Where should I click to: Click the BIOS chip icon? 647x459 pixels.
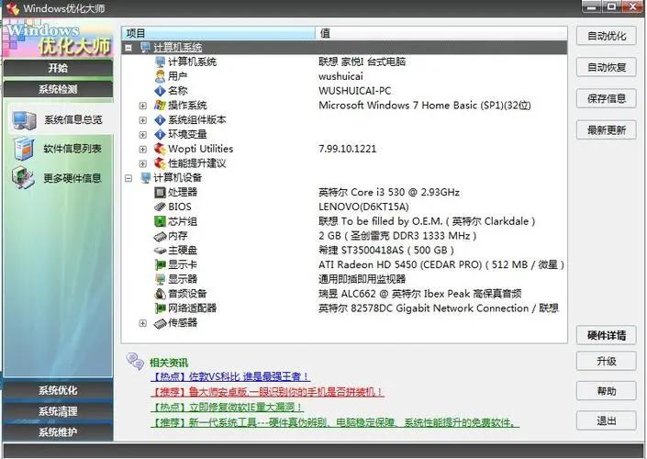[160, 207]
